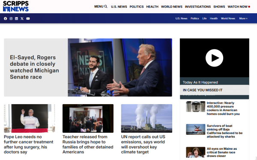
Task: Click the rescue helicopter thumbnail
Action: click(x=196, y=129)
